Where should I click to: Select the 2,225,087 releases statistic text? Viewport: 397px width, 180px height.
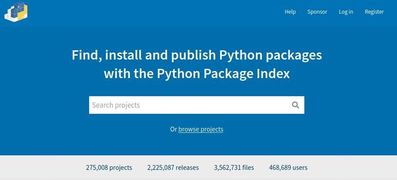(x=173, y=168)
